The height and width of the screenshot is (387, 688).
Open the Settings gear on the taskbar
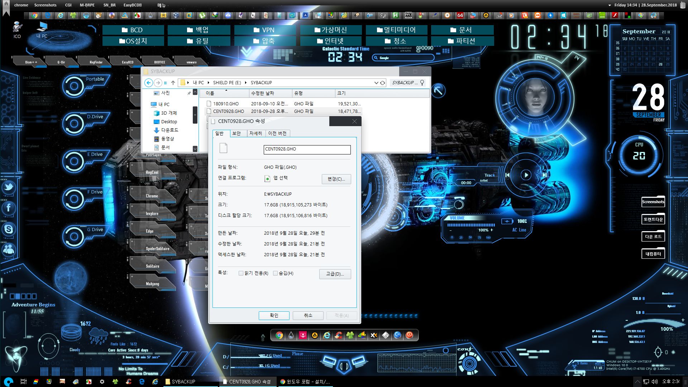tap(102, 382)
